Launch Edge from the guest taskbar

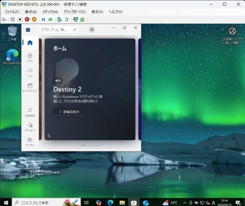point(111,203)
